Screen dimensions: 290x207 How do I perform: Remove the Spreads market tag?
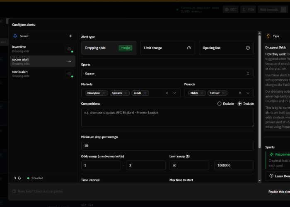[x=126, y=93]
